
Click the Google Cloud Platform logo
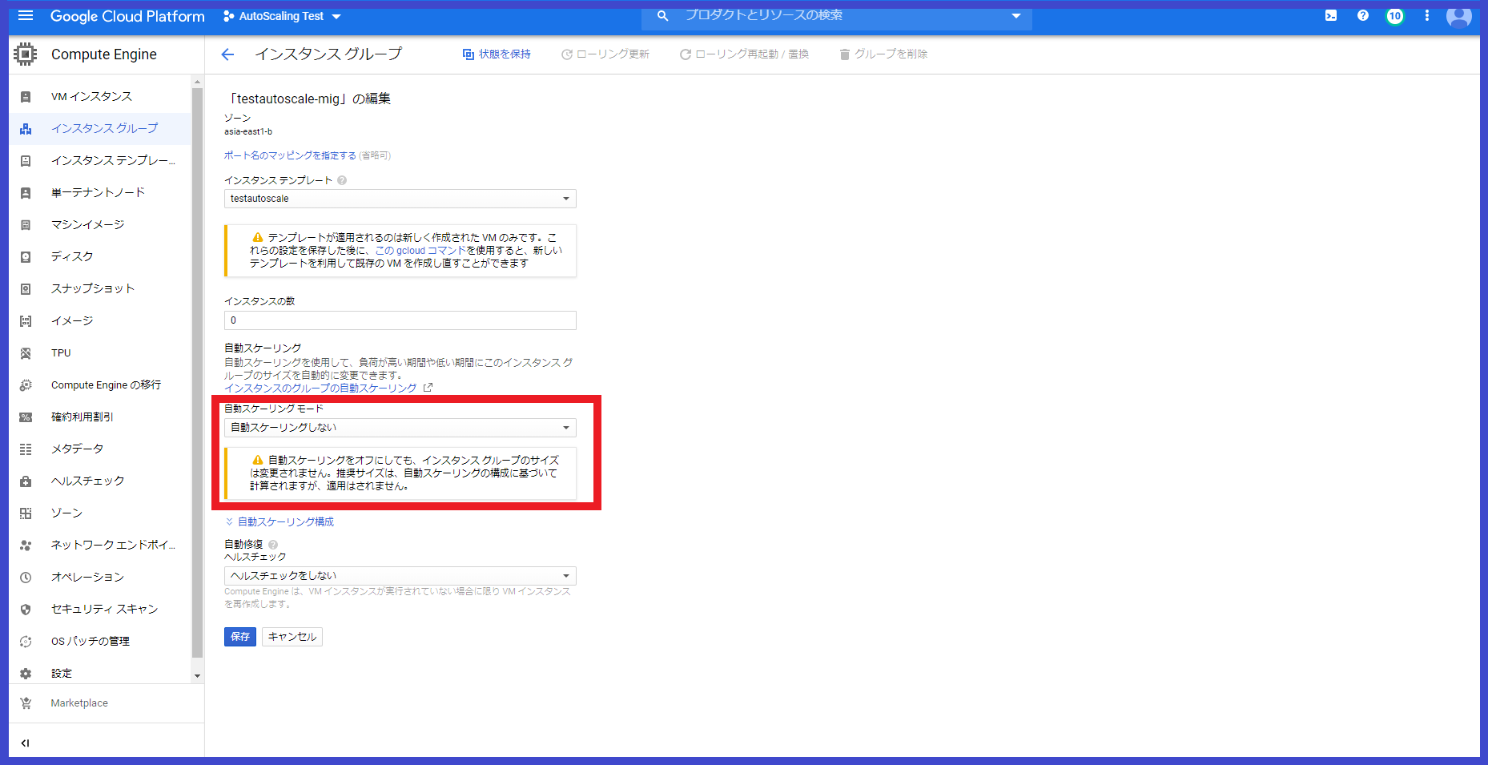(x=127, y=16)
